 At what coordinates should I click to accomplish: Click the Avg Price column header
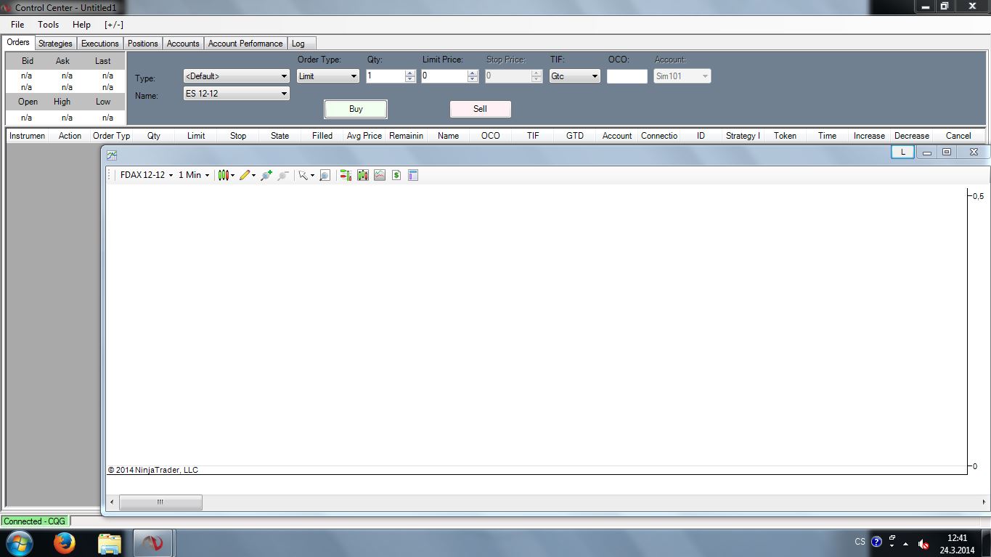point(364,136)
